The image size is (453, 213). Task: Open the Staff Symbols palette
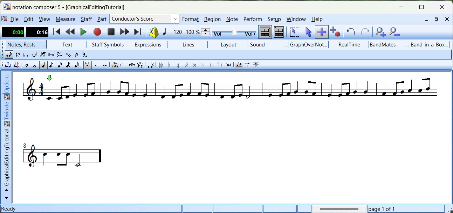tap(108, 45)
